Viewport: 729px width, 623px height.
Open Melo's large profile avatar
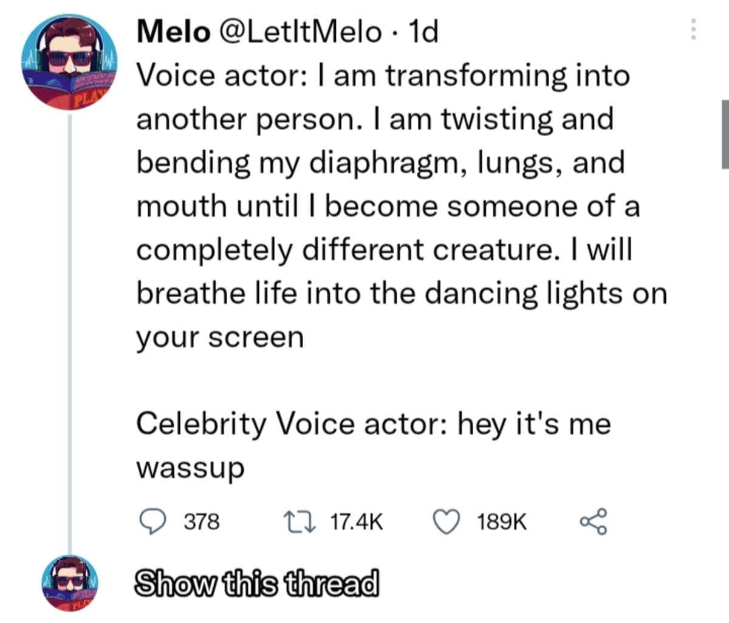68,63
